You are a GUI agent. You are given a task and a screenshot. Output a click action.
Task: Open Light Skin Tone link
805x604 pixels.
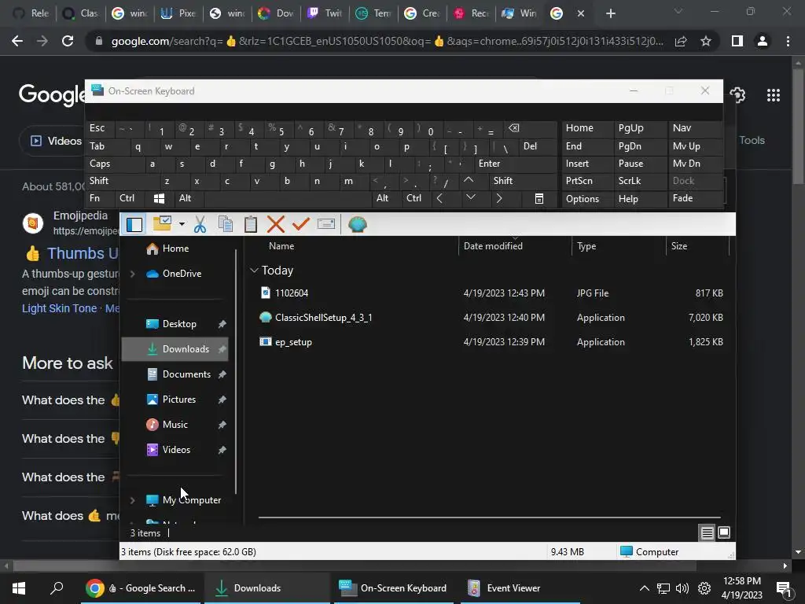pos(59,308)
